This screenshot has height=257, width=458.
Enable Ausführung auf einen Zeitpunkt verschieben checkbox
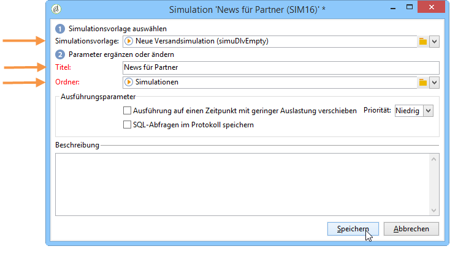tap(127, 111)
